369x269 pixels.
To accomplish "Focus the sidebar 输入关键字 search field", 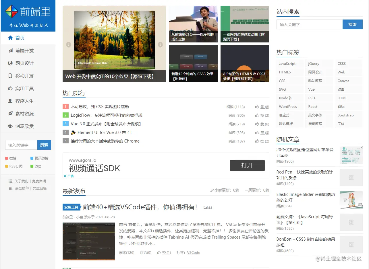I will pos(21,145).
